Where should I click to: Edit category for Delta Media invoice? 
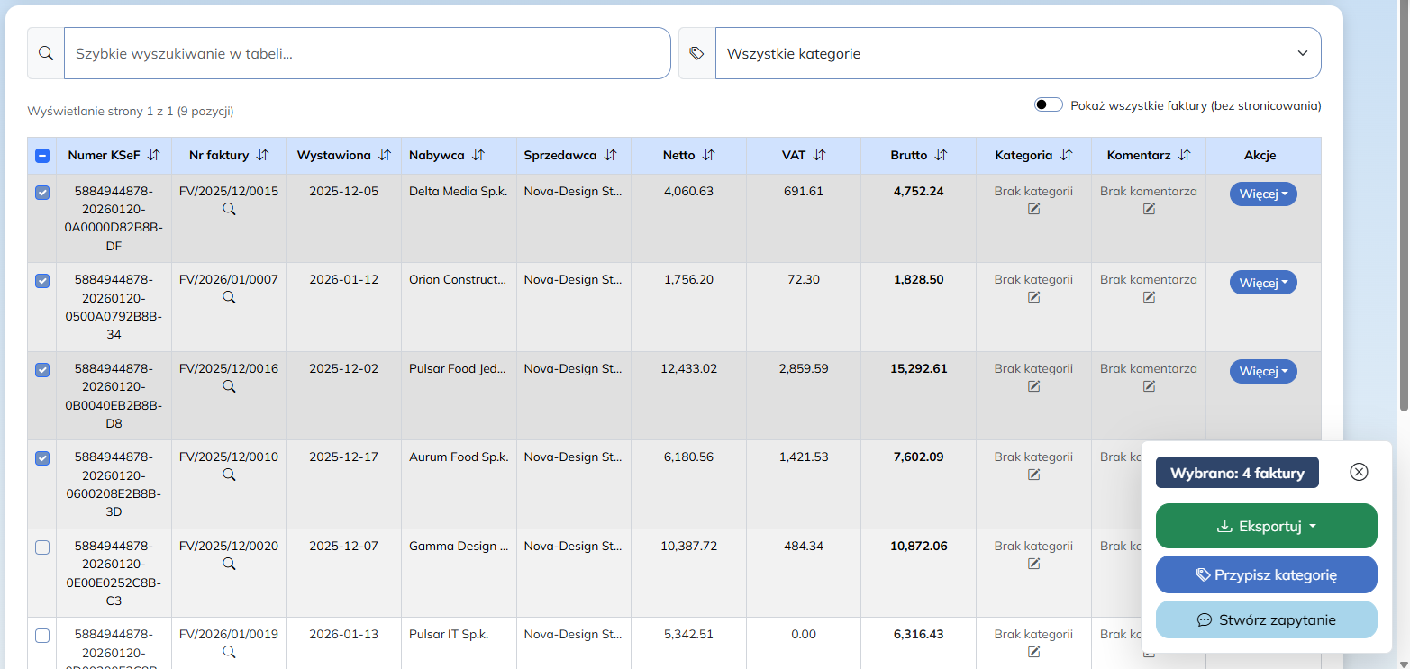1033,209
